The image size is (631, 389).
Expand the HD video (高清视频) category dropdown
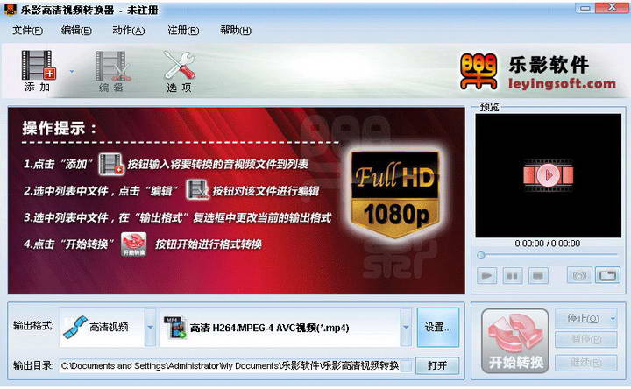pyautogui.click(x=150, y=327)
